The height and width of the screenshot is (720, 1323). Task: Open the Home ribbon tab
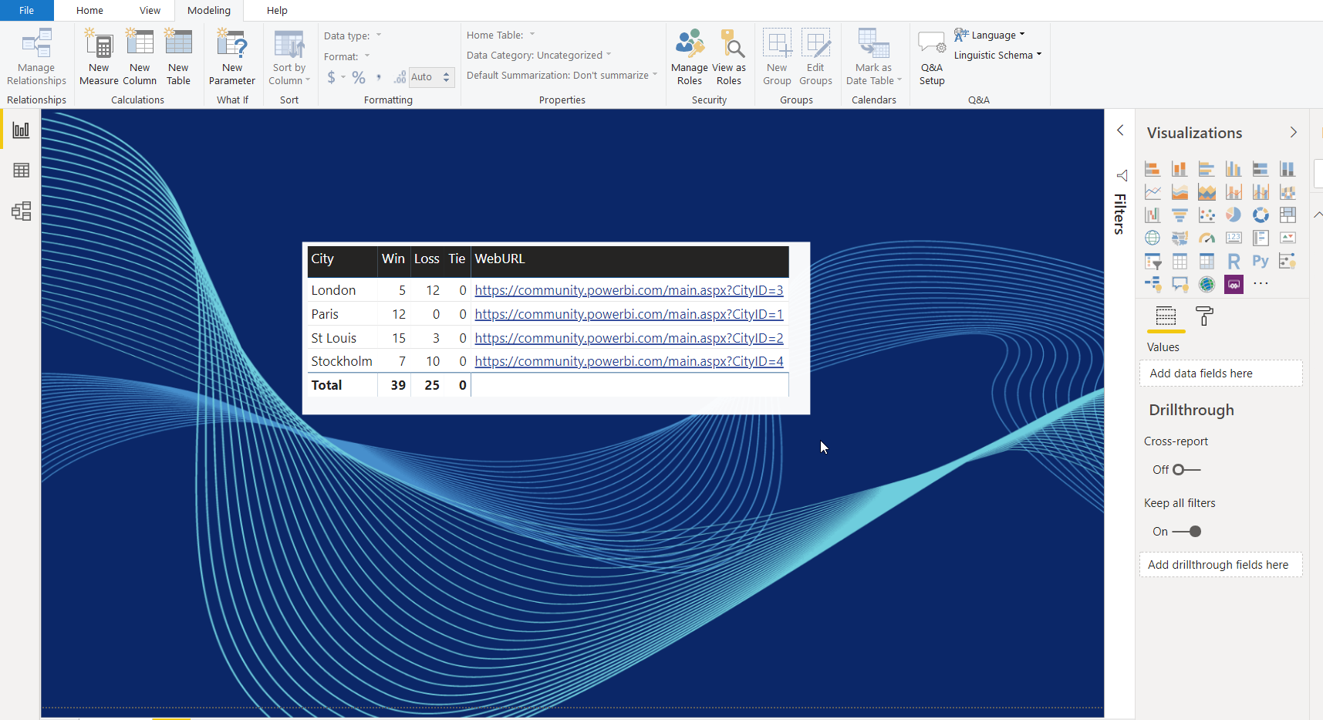coord(89,11)
